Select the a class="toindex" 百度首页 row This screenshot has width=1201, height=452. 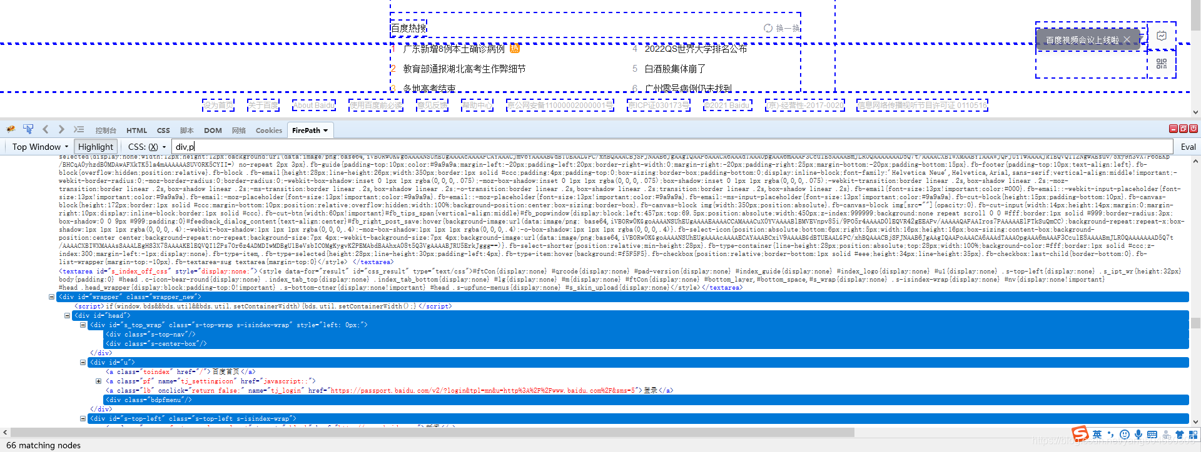pyautogui.click(x=180, y=371)
